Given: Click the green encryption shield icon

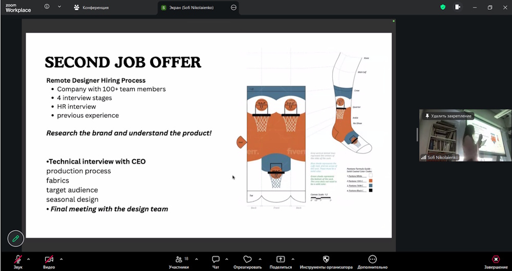Looking at the screenshot, I should (443, 7).
